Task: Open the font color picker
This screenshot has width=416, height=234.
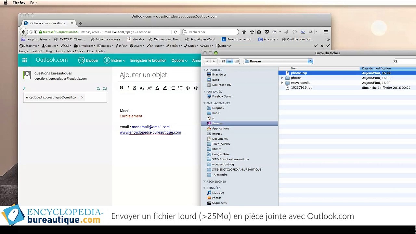Action: tap(157, 88)
